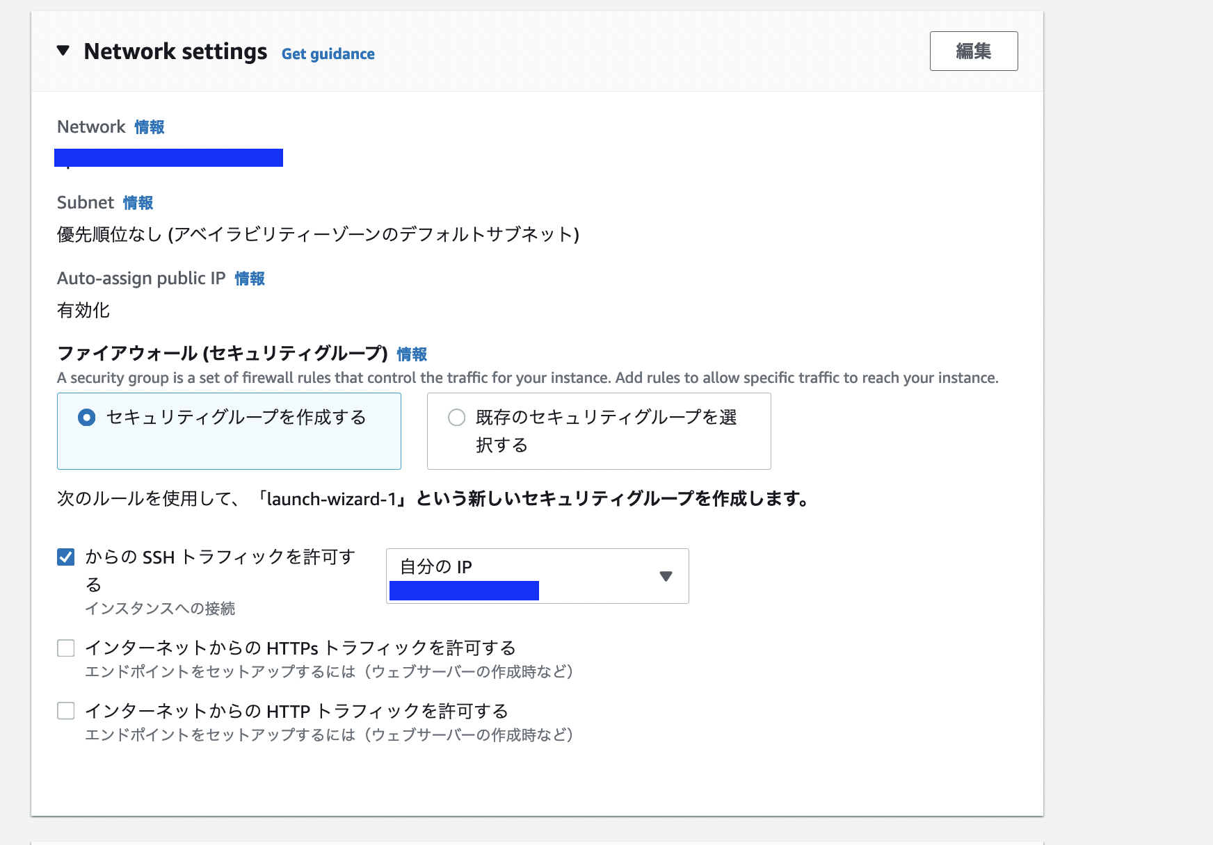The image size is (1213, 845).
Task: Click the 編集 button
Action: click(973, 51)
